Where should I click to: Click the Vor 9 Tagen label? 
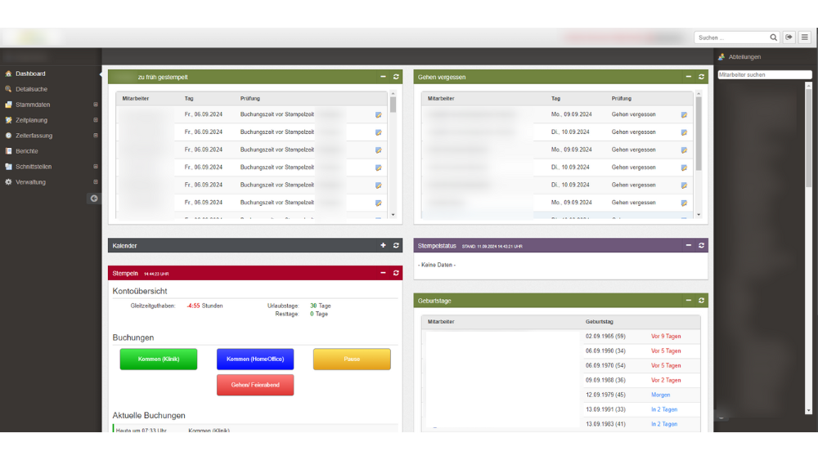click(666, 337)
